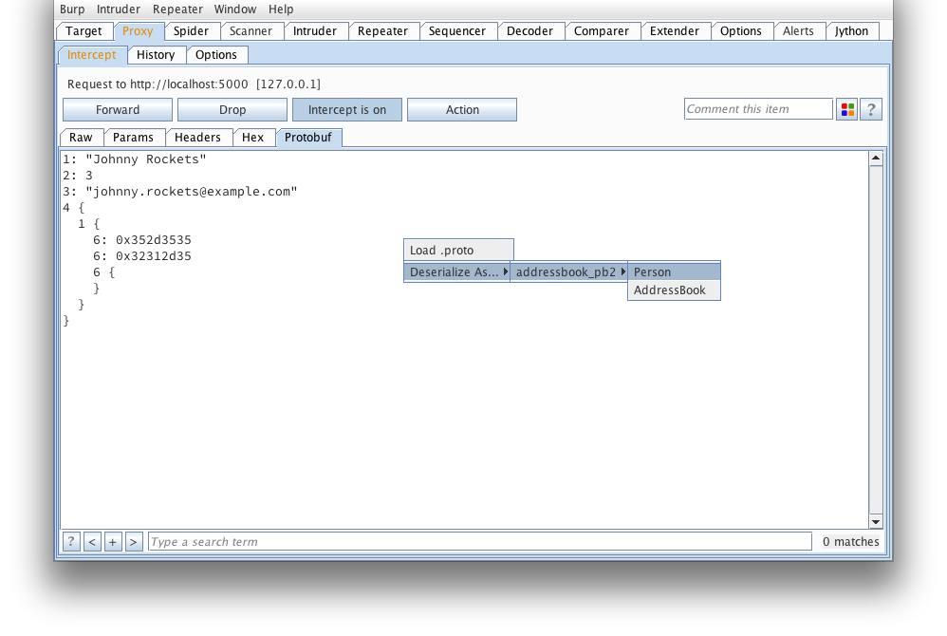The image size is (947, 636).
Task: Click the Request to localhost:5000 label
Action: pyautogui.click(x=194, y=84)
